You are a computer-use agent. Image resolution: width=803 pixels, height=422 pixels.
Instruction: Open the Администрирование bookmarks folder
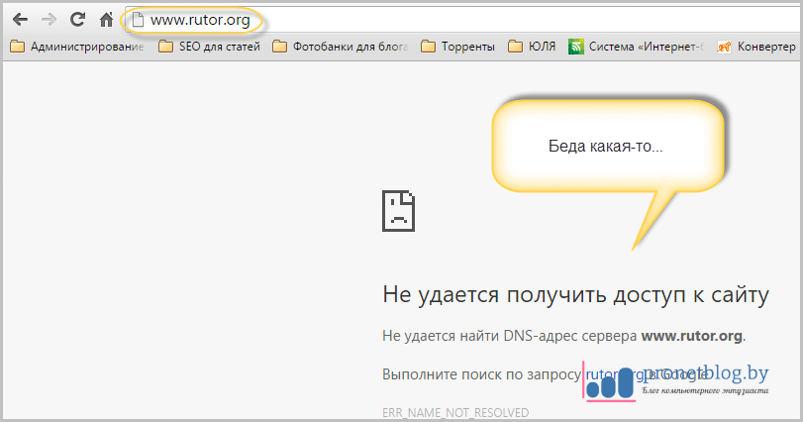(x=77, y=47)
